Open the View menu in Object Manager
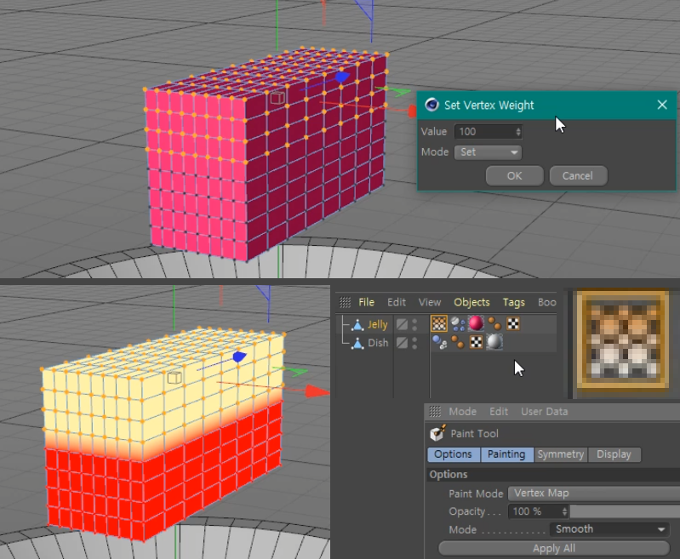 click(x=429, y=302)
